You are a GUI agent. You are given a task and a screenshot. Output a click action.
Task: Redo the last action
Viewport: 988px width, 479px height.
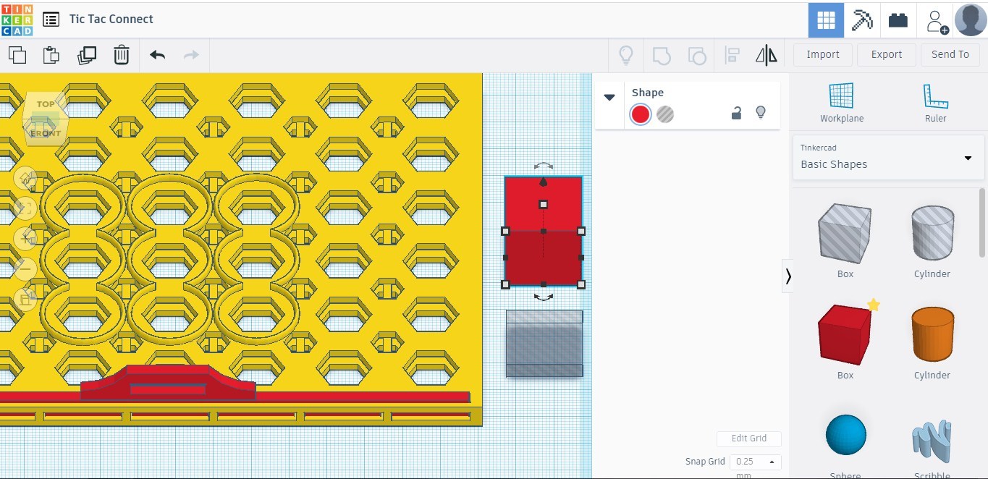191,55
